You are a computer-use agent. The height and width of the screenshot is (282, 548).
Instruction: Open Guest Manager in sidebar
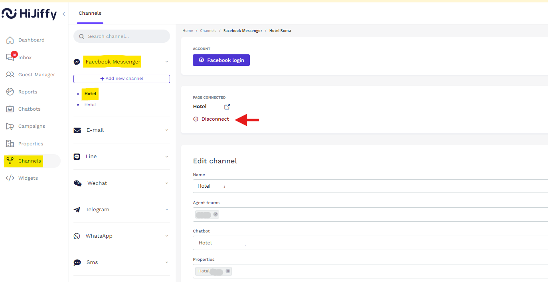click(37, 75)
